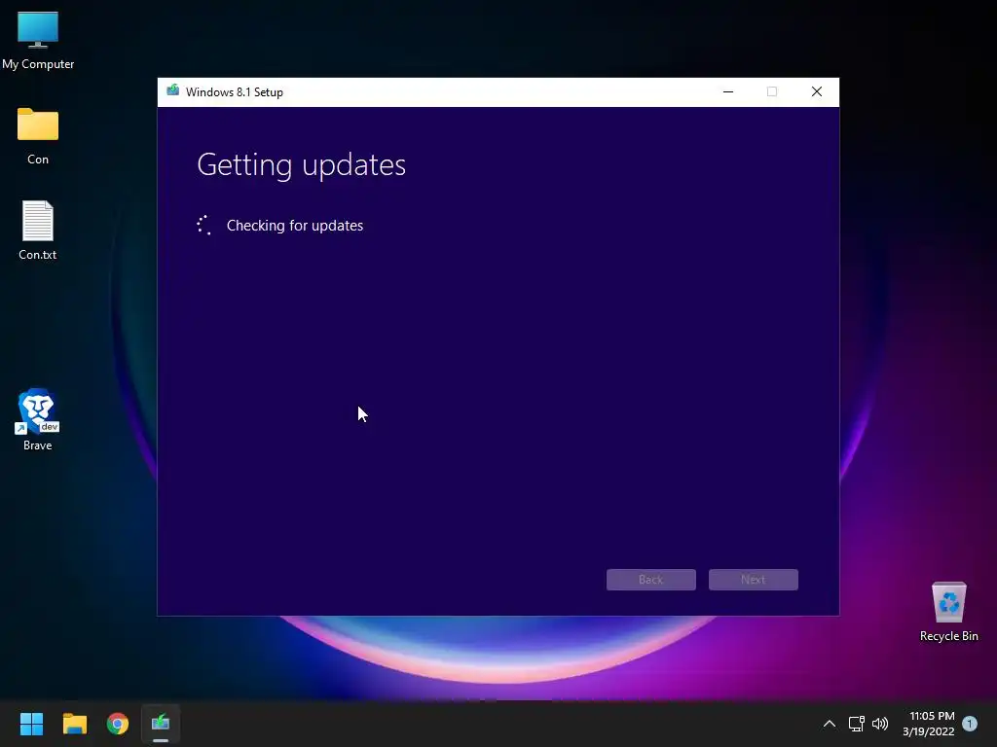Open the volume speaker tray icon
997x747 pixels.
(x=880, y=724)
